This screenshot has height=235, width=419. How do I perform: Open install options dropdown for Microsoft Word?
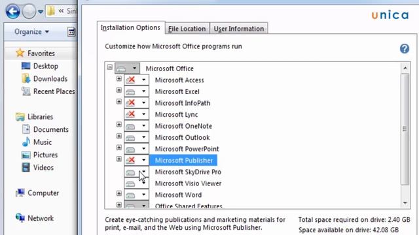tap(136, 195)
